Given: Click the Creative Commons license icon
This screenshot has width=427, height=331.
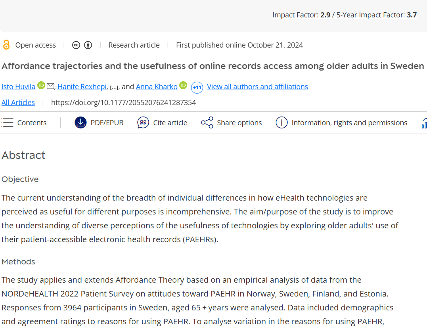Looking at the screenshot, I should (76, 45).
